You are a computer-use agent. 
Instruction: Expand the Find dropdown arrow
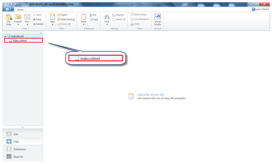107,24
